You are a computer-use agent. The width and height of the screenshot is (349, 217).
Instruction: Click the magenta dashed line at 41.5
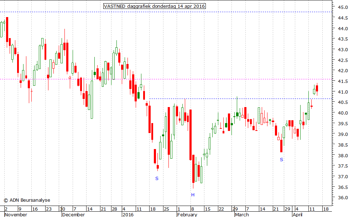click(x=166, y=79)
